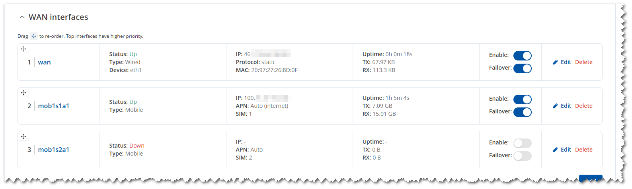Click the pencil icon in mob1s2a1 row

tap(556, 150)
